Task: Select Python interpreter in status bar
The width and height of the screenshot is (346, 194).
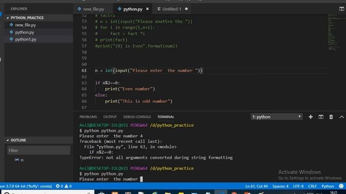Action: [26, 186]
